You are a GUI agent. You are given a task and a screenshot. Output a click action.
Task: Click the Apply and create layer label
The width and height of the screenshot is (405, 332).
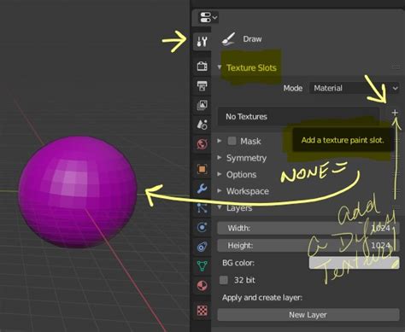262,298
